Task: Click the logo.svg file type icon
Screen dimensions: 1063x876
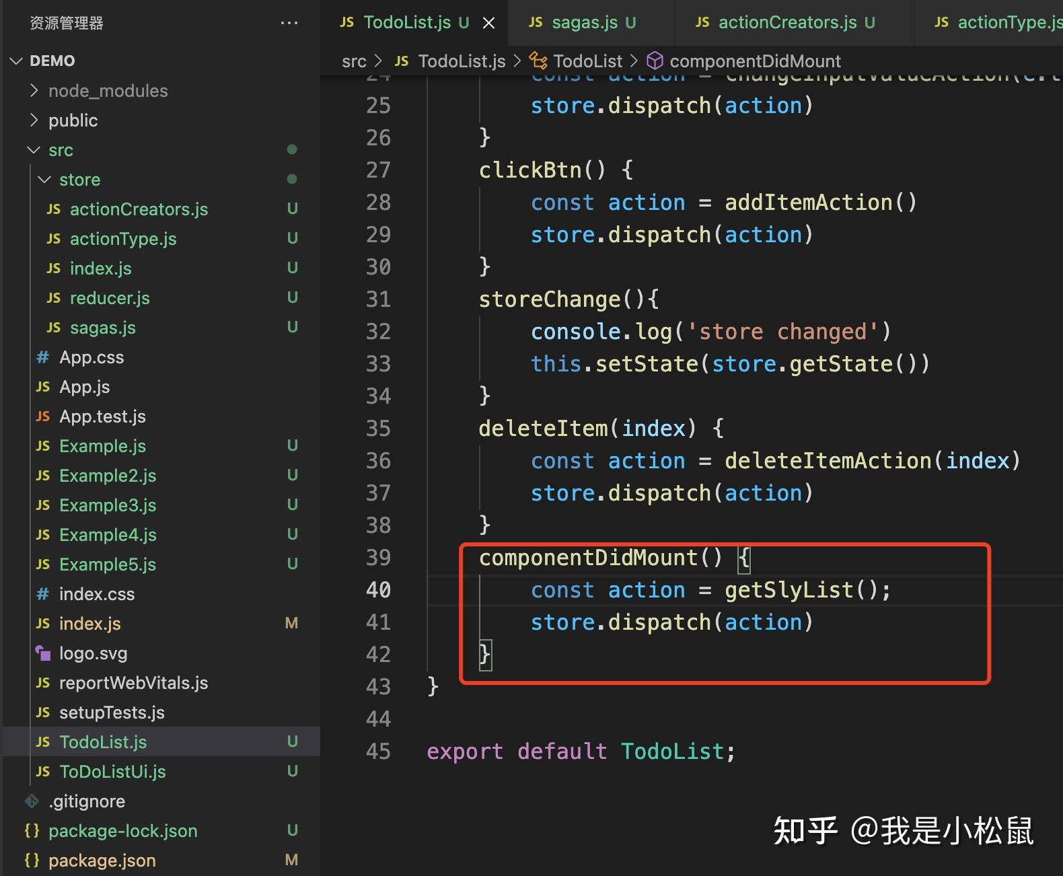Action: pos(43,653)
